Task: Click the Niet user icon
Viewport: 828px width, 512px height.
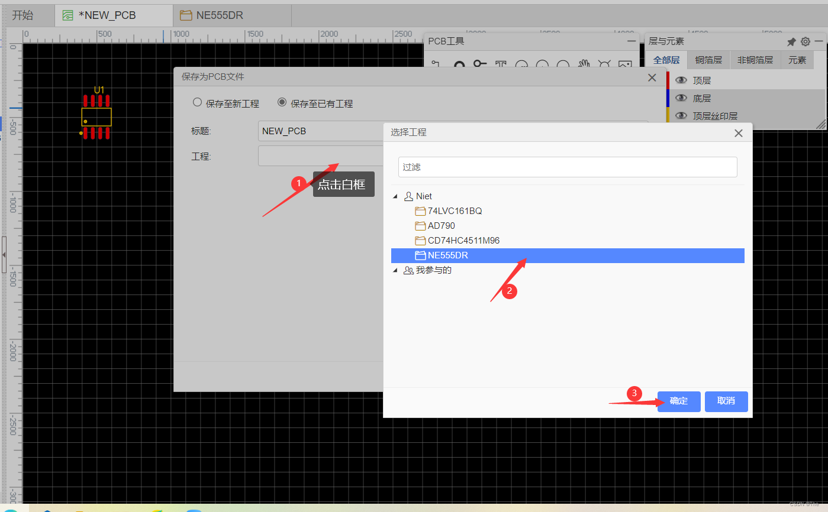Action: click(408, 196)
